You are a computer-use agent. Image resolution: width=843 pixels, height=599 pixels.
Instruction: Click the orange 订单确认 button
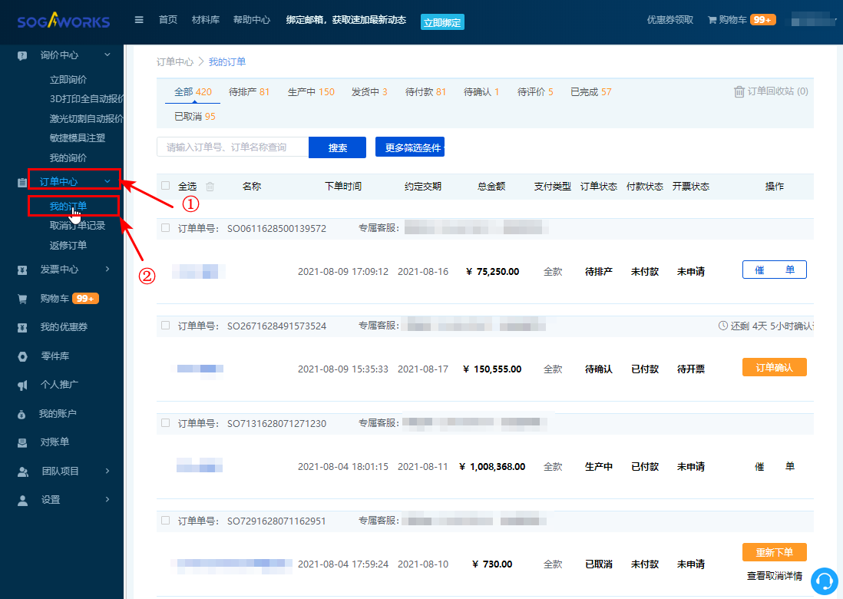774,367
